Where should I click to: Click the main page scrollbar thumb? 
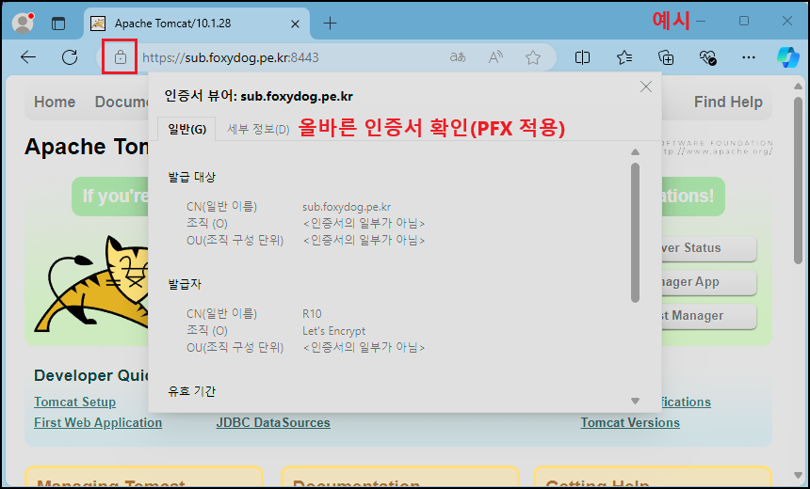(x=799, y=180)
